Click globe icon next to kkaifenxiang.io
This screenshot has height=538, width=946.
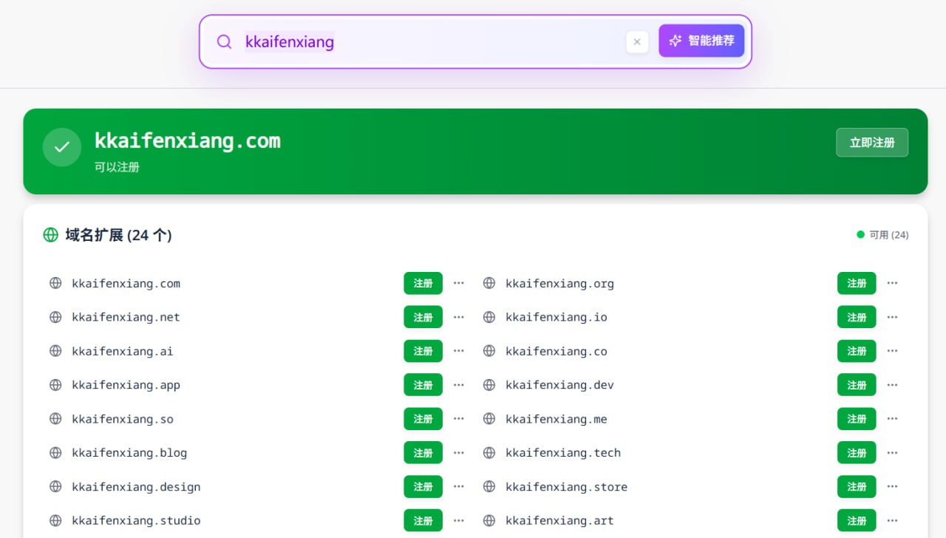489,317
